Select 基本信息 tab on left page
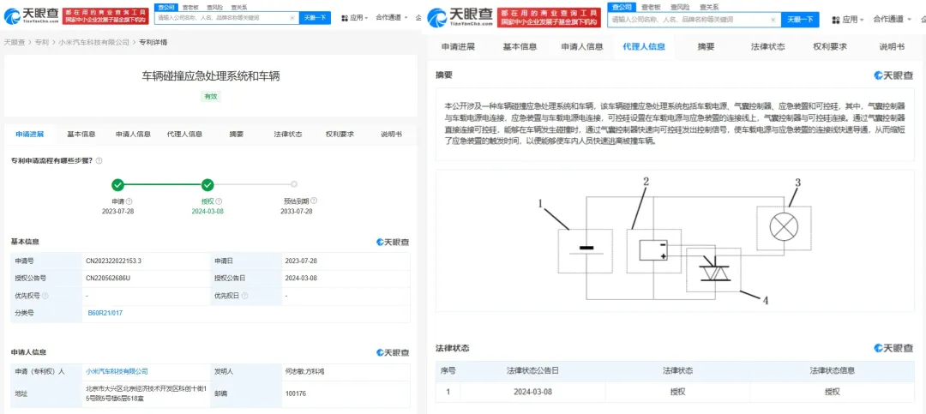 (x=81, y=134)
